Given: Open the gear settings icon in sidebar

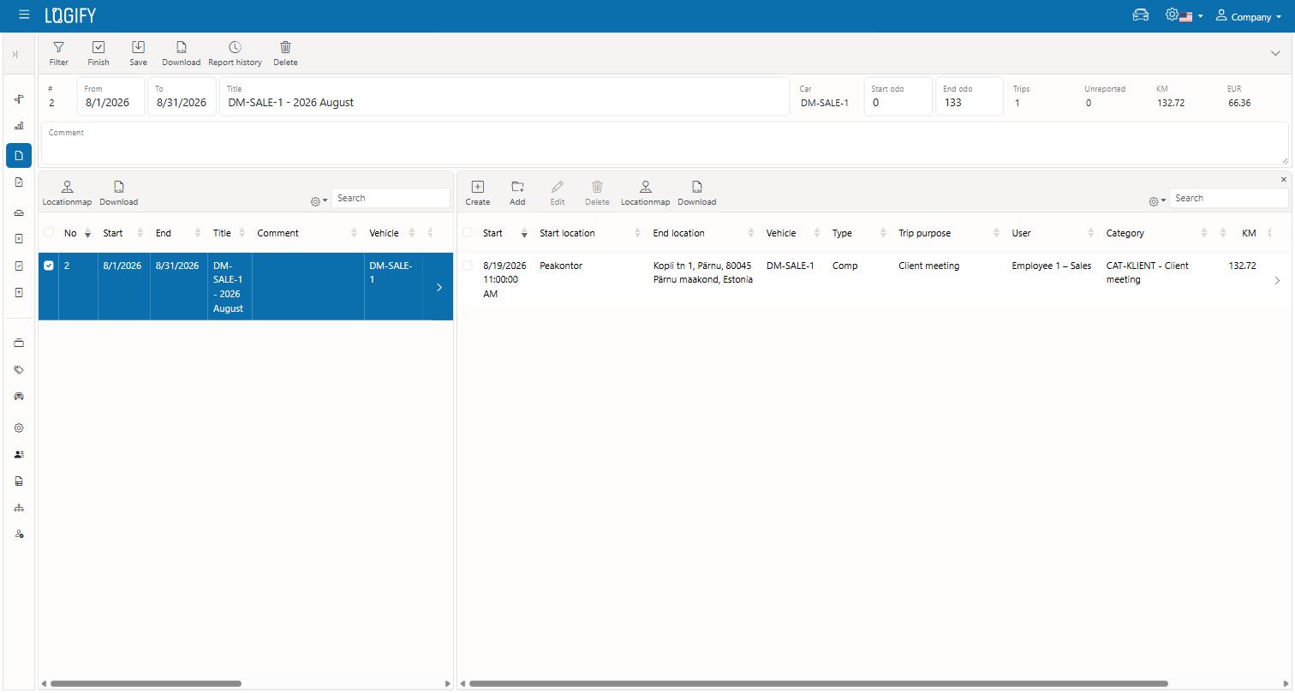Looking at the screenshot, I should click(19, 427).
